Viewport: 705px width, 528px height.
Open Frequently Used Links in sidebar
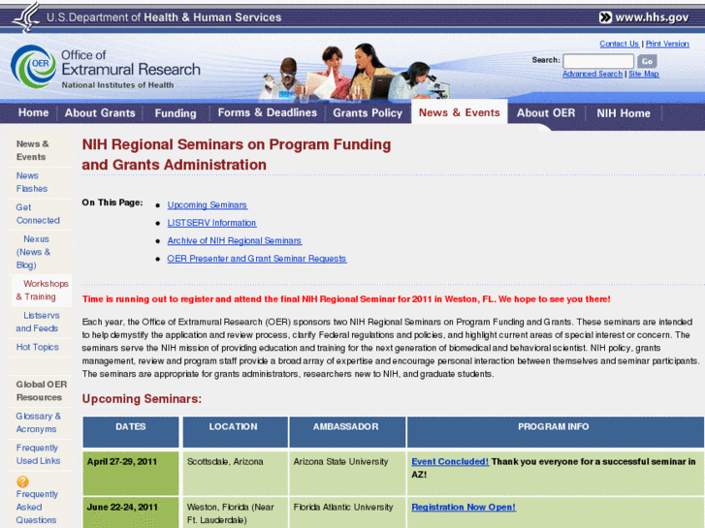[38, 454]
